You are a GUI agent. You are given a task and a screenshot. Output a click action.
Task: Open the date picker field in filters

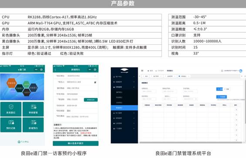pyautogui.click(x=190, y=99)
